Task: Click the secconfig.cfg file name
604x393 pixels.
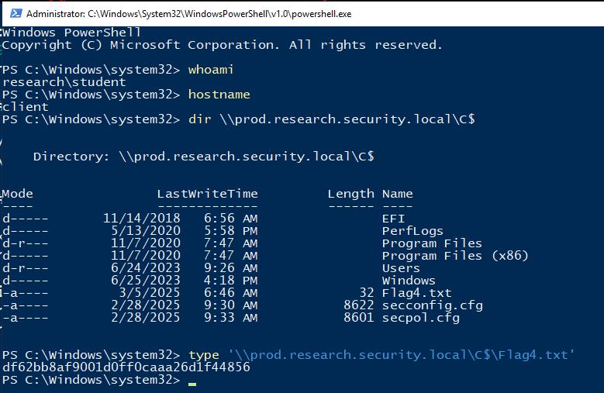Action: pos(432,305)
